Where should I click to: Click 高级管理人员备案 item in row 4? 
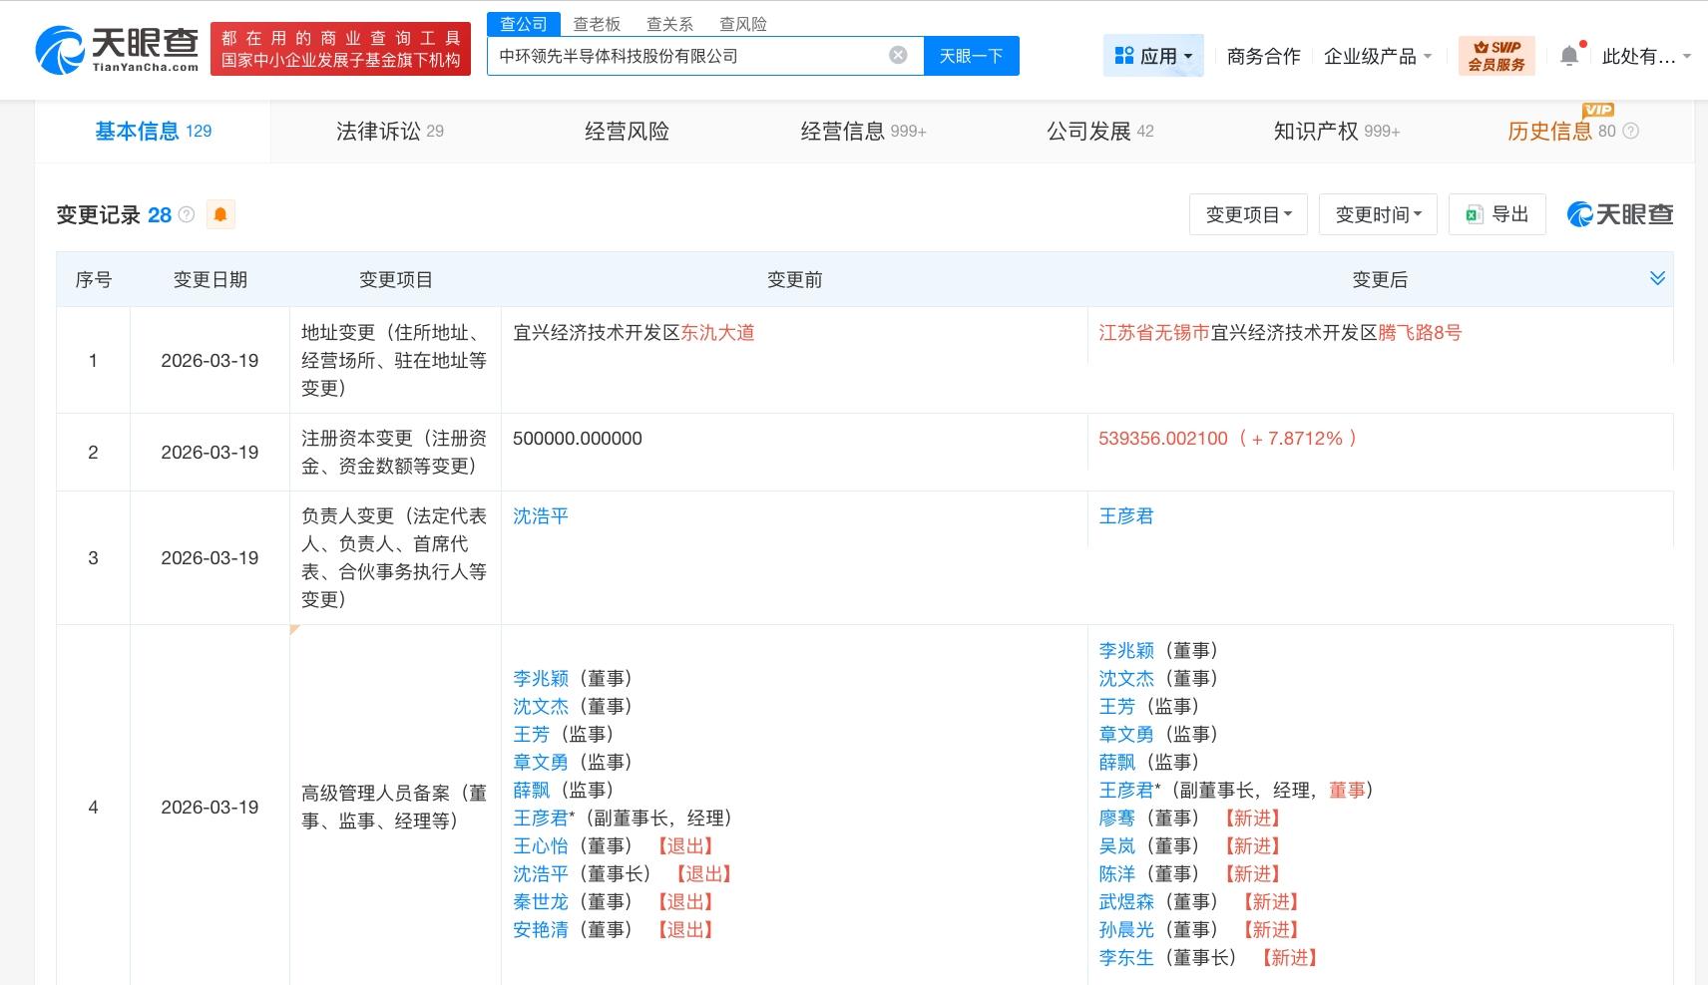(394, 807)
